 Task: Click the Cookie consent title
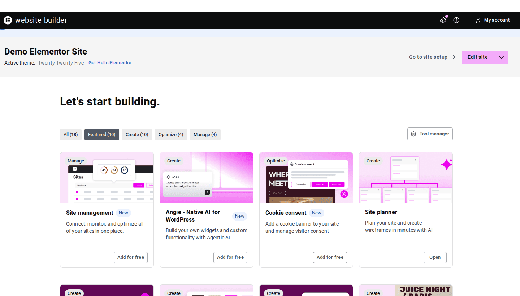[286, 213]
